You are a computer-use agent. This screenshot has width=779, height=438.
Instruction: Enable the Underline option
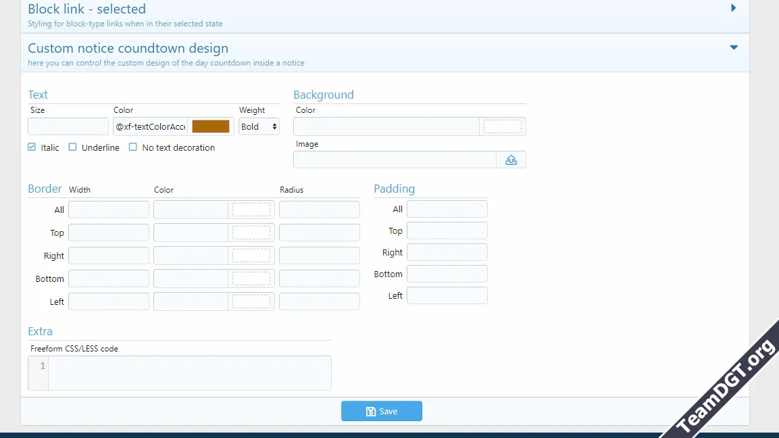73,147
